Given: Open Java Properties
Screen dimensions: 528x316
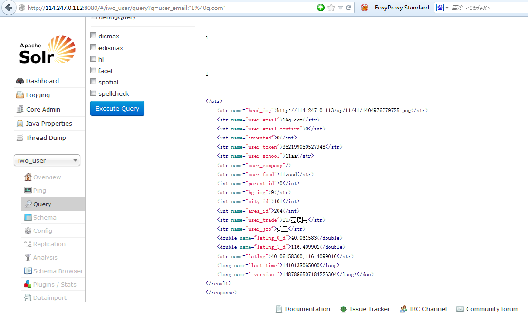Looking at the screenshot, I should click(x=49, y=123).
